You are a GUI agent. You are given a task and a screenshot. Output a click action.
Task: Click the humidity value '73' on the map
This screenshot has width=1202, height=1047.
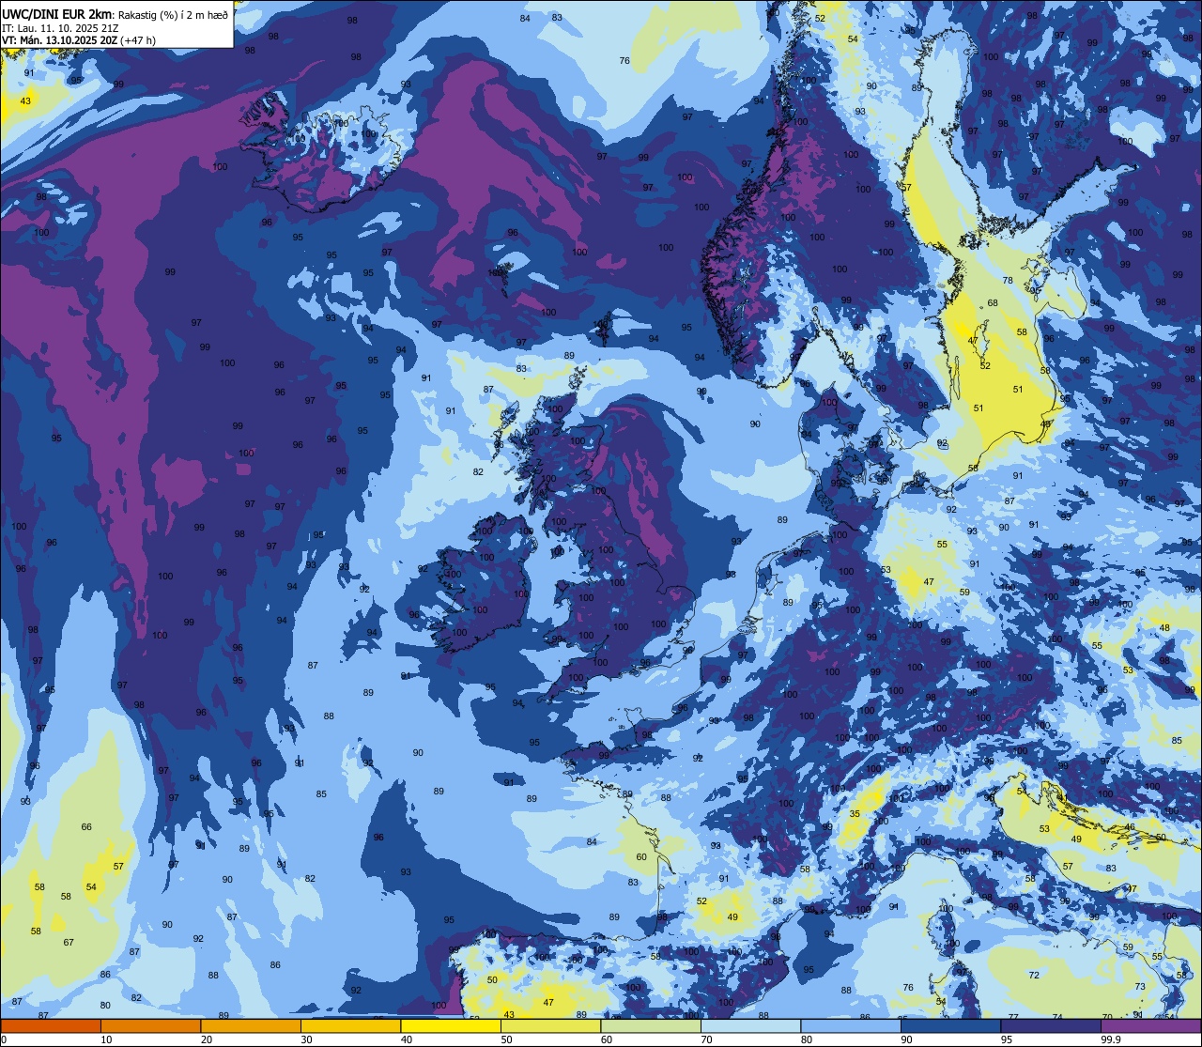click(1140, 986)
